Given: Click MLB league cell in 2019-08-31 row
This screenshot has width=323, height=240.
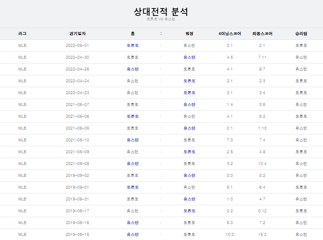Looking at the screenshot, I should (x=22, y=199).
